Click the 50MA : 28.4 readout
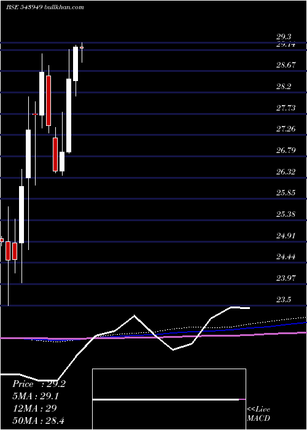The width and height of the screenshot is (307, 430). point(38,420)
